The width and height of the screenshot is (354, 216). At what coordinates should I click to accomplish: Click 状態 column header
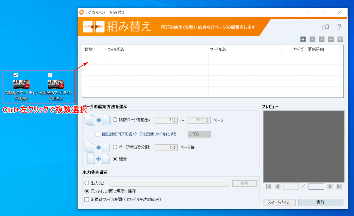94,49
